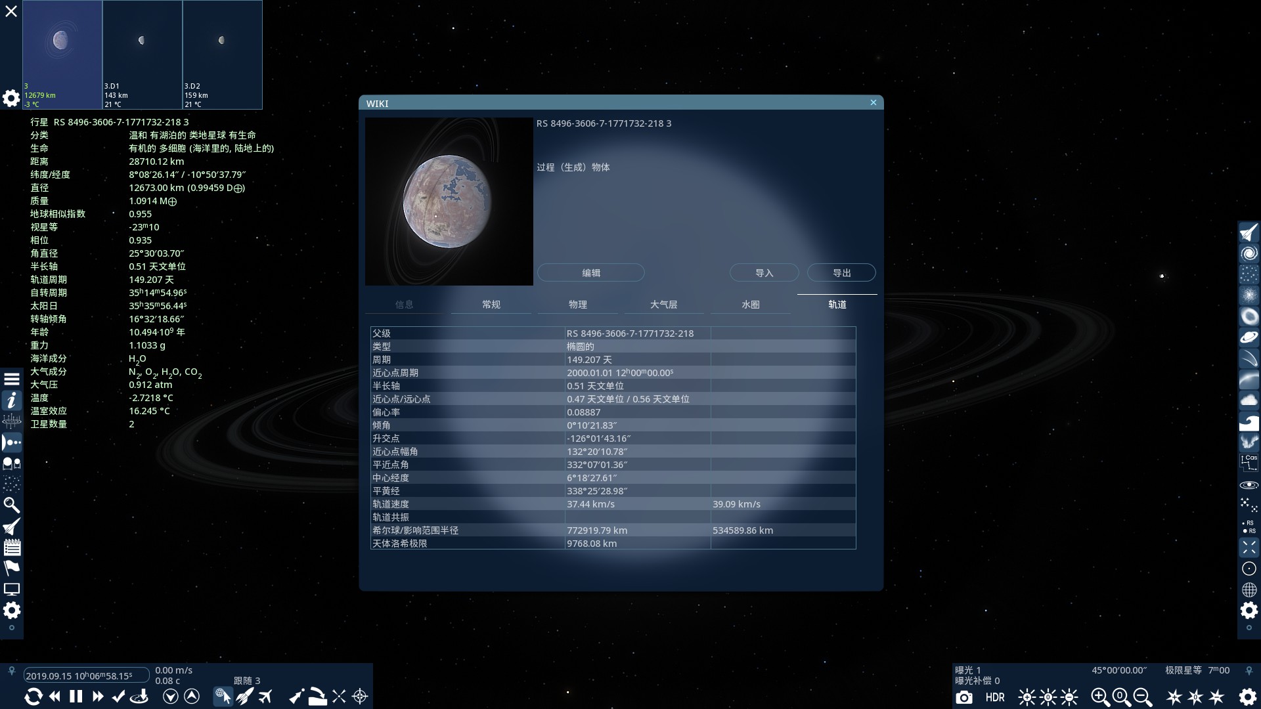Take a screenshot with the camera icon
The width and height of the screenshot is (1261, 709).
(x=964, y=697)
